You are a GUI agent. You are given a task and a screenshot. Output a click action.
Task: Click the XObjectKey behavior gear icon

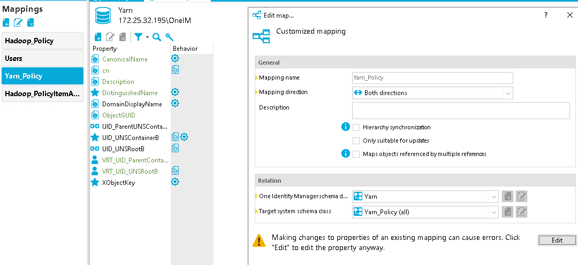pos(175,182)
